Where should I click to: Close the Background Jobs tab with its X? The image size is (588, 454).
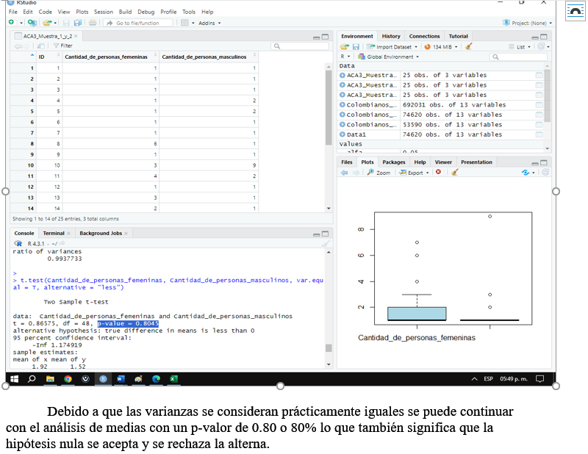126,233
